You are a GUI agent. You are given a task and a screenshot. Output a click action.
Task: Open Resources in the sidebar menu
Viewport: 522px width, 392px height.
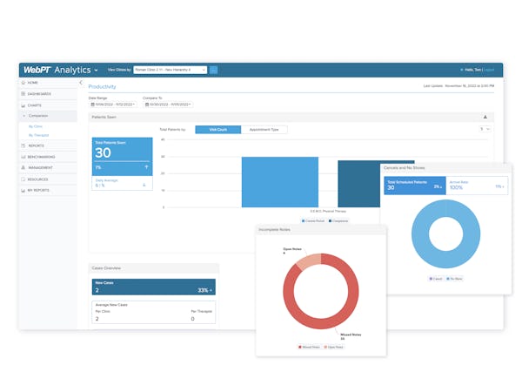coord(48,179)
